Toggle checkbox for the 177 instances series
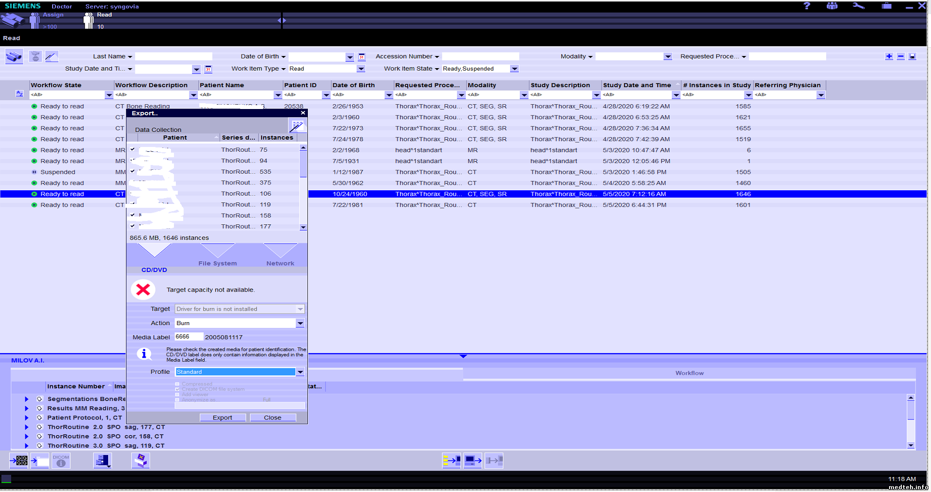 (x=133, y=226)
